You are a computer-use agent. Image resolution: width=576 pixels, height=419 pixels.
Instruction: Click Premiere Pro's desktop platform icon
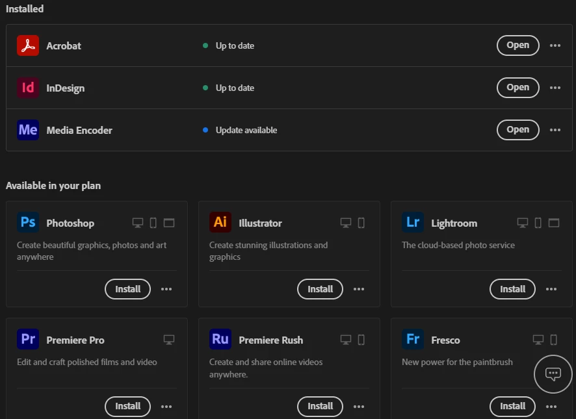[169, 340]
